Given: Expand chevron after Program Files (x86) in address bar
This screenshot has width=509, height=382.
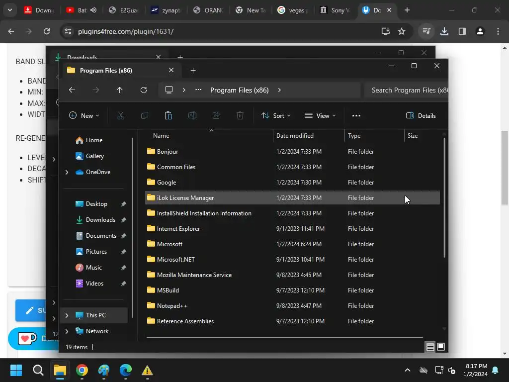Looking at the screenshot, I should click(x=279, y=90).
